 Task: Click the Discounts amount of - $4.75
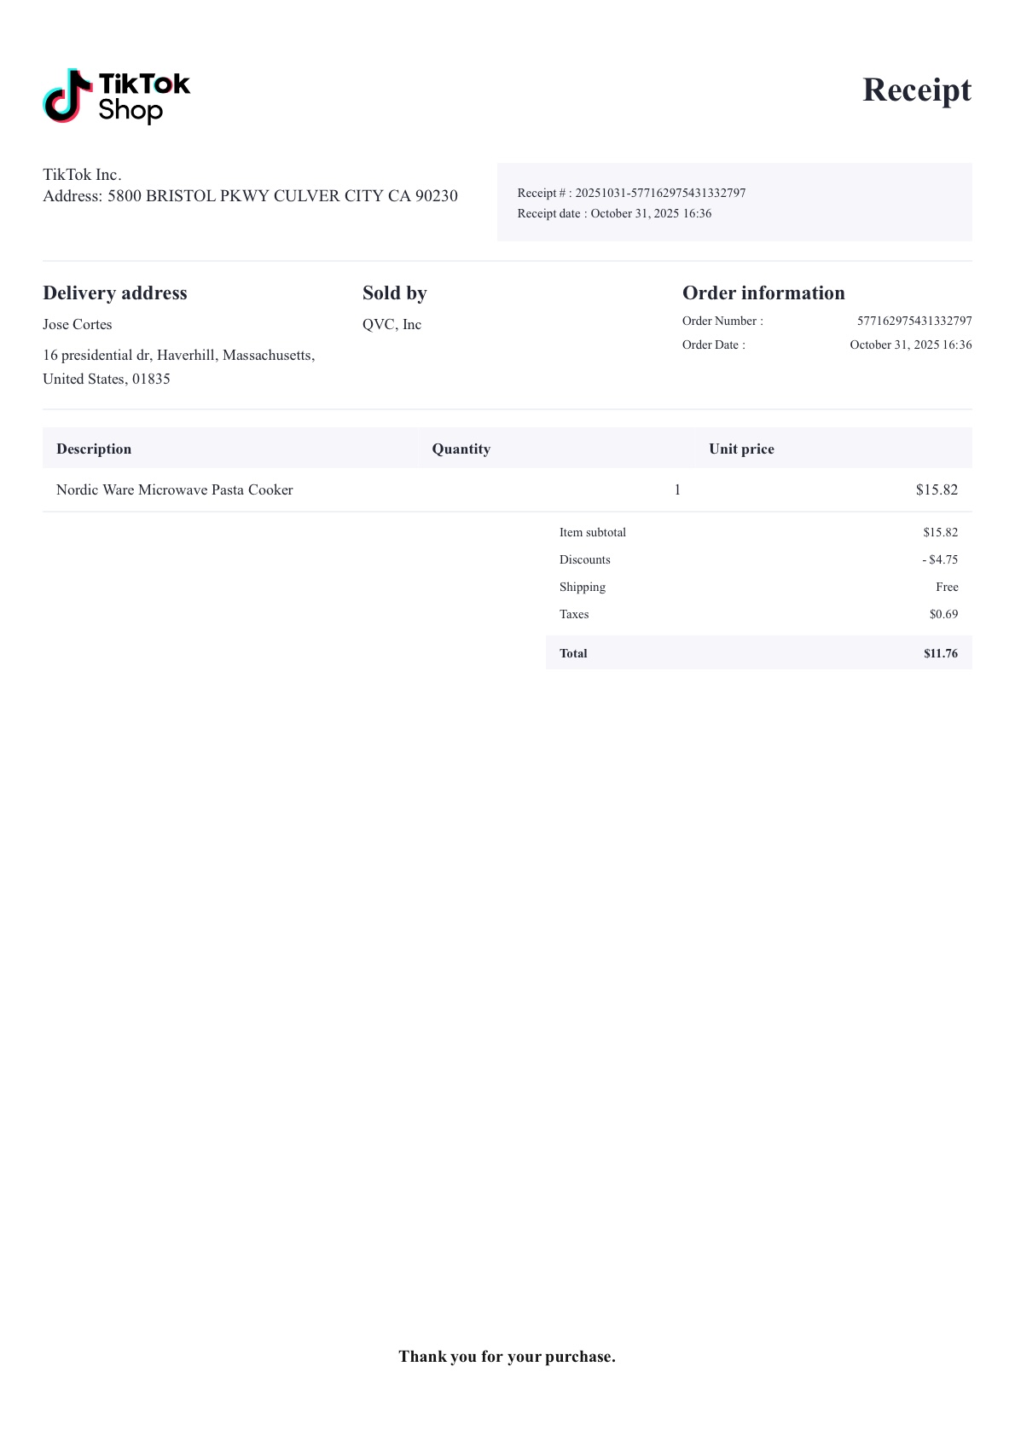940,560
